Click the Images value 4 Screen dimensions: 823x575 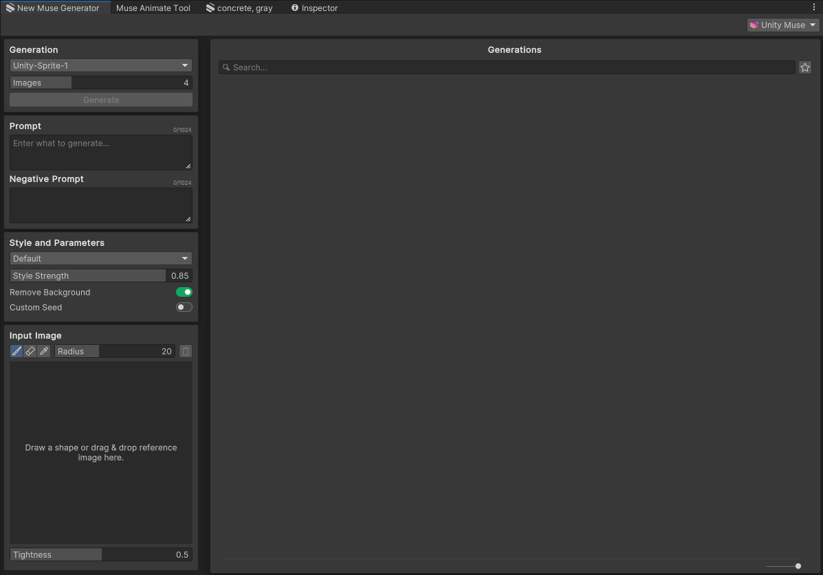pos(186,82)
